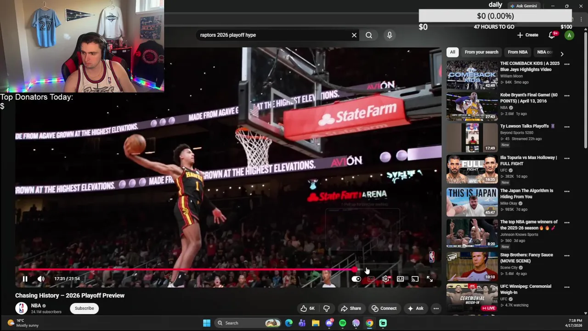Open options menu for Japan Algorithm video
The height and width of the screenshot is (331, 588).
pyautogui.click(x=567, y=191)
